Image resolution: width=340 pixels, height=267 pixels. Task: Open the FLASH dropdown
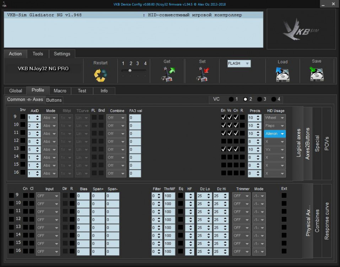click(239, 64)
